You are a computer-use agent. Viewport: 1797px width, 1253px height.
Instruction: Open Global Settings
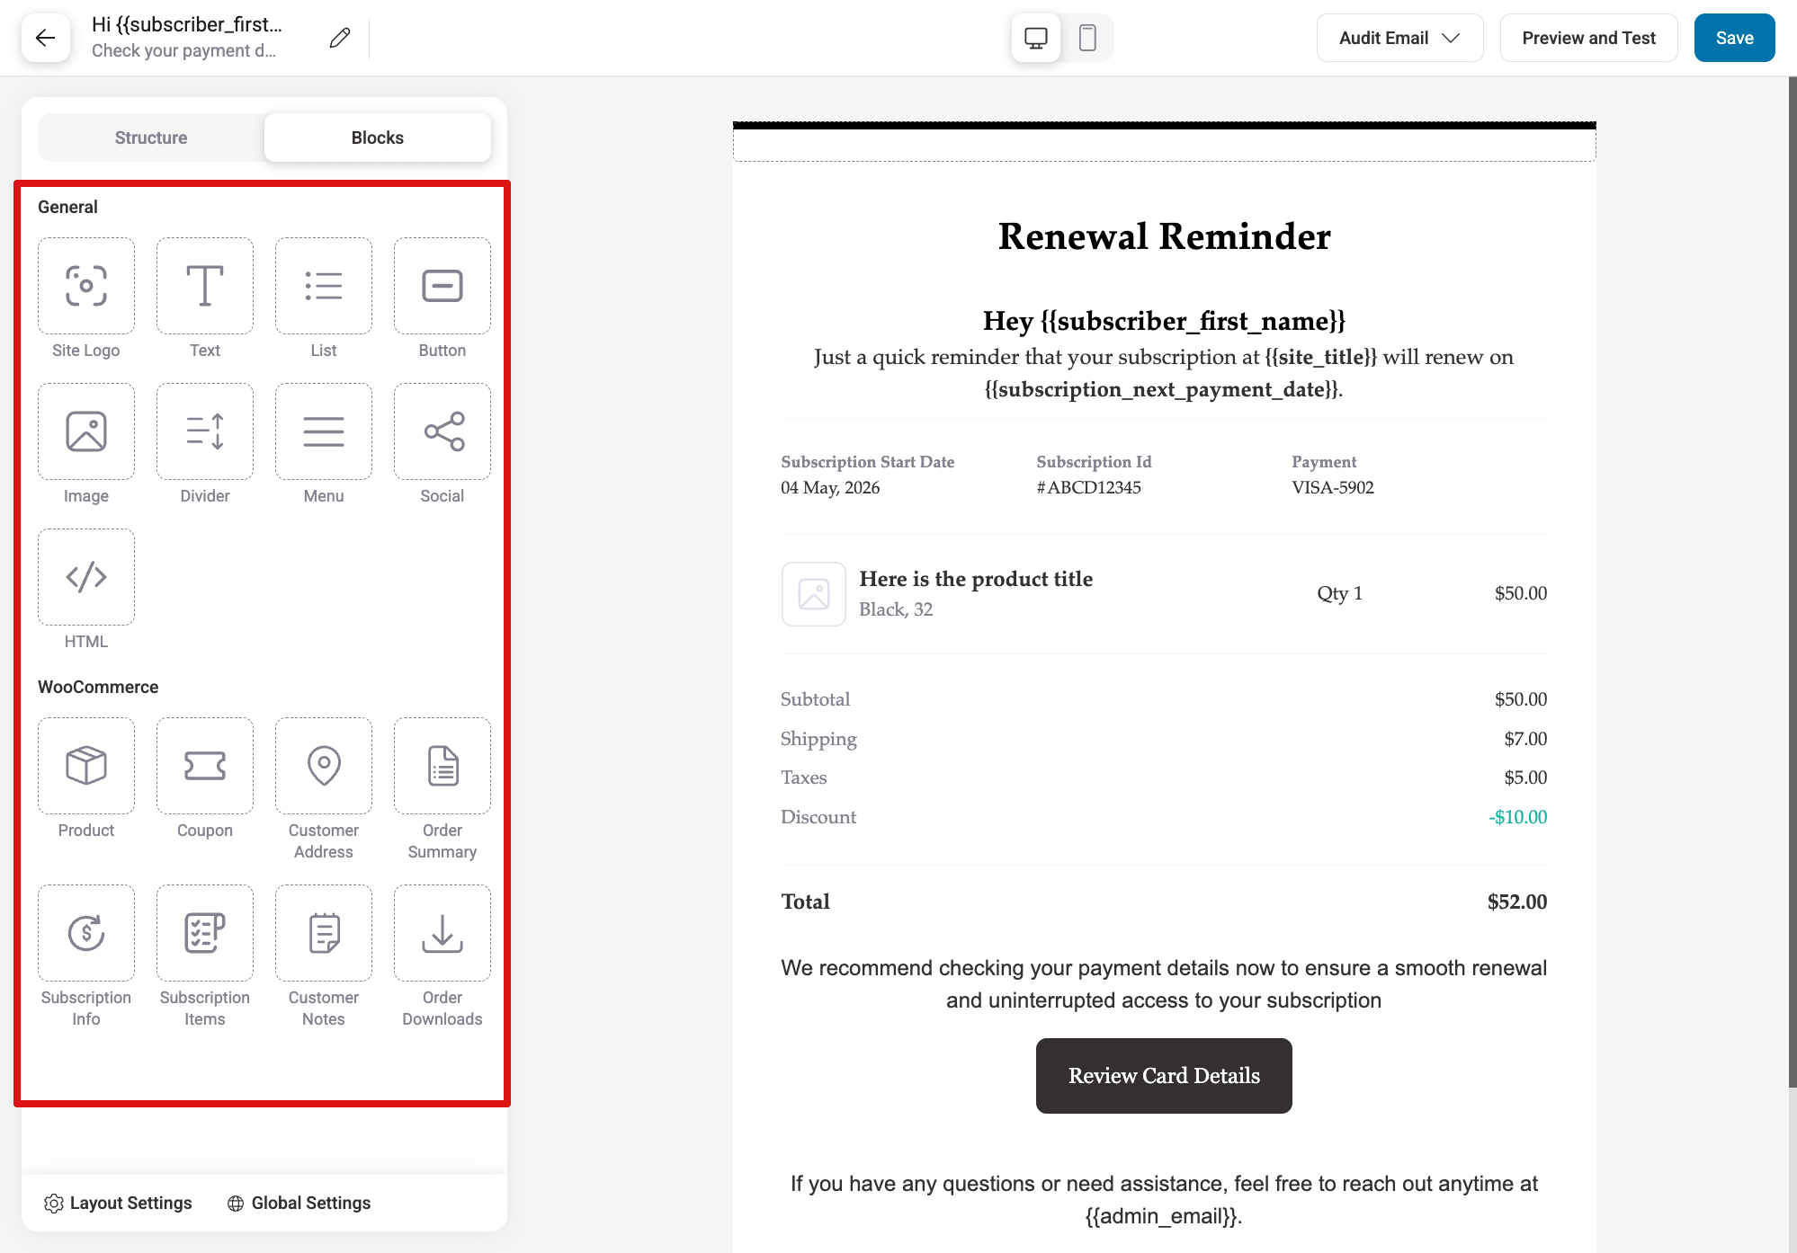tap(299, 1203)
